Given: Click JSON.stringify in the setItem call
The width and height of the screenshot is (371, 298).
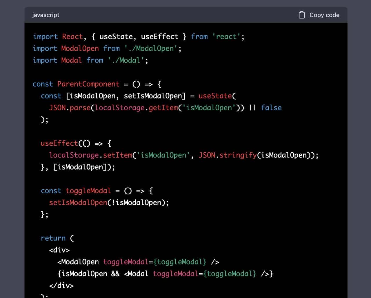Looking at the screenshot, I should [228, 156].
